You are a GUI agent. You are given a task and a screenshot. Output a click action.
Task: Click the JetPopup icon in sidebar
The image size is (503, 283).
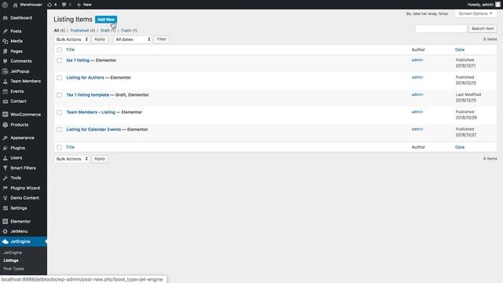click(x=6, y=72)
